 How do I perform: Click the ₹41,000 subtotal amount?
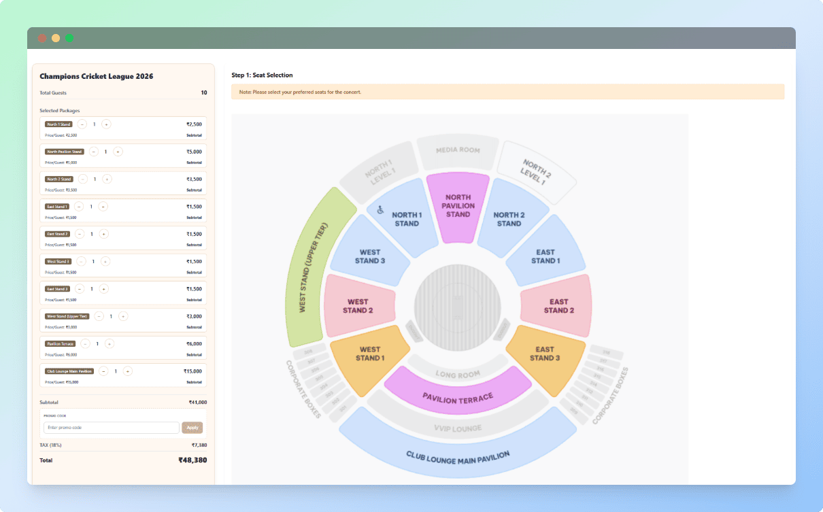coord(198,403)
